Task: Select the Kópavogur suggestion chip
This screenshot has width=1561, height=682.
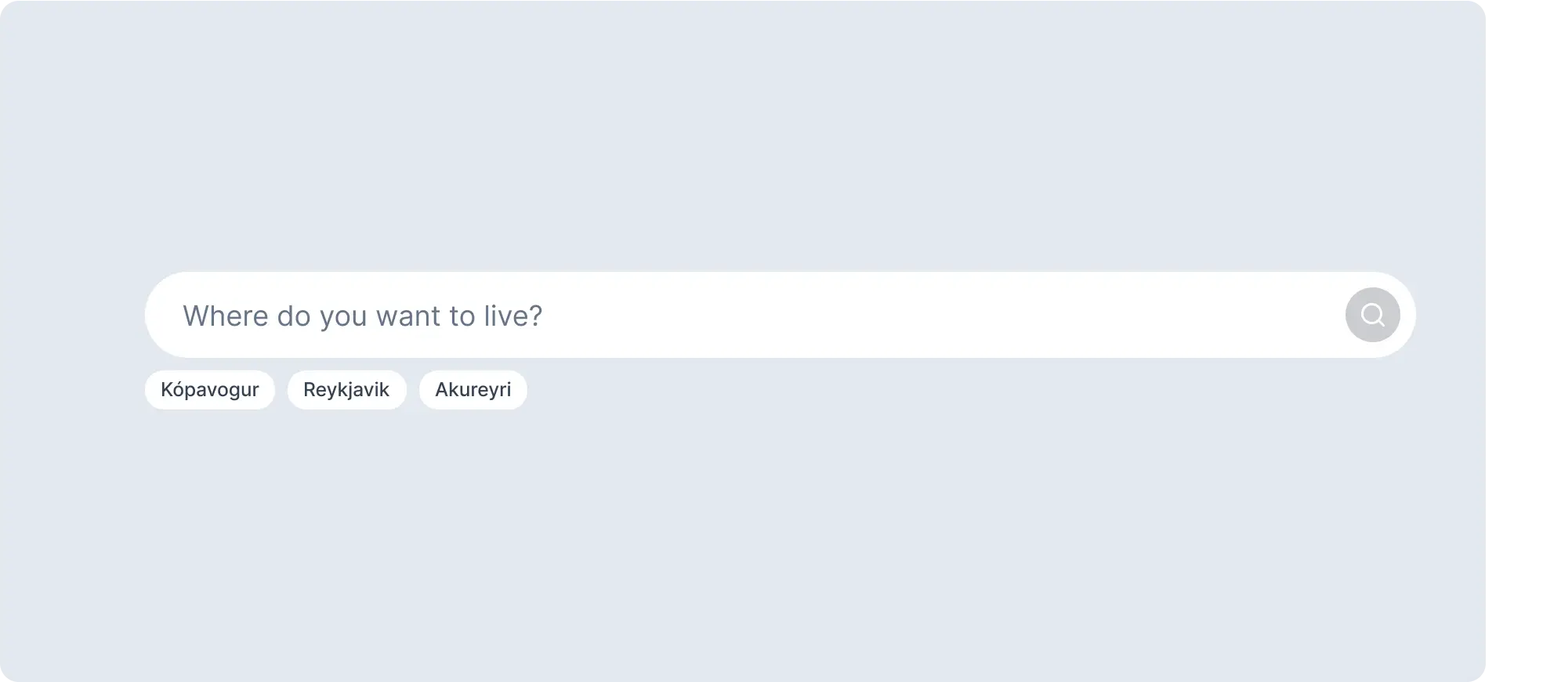Action: point(210,390)
